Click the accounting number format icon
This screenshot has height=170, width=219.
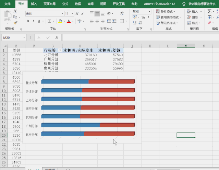135,17
